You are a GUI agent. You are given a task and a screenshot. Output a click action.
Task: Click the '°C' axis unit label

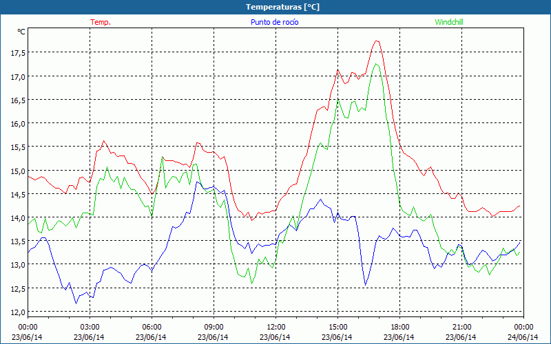[x=21, y=32]
